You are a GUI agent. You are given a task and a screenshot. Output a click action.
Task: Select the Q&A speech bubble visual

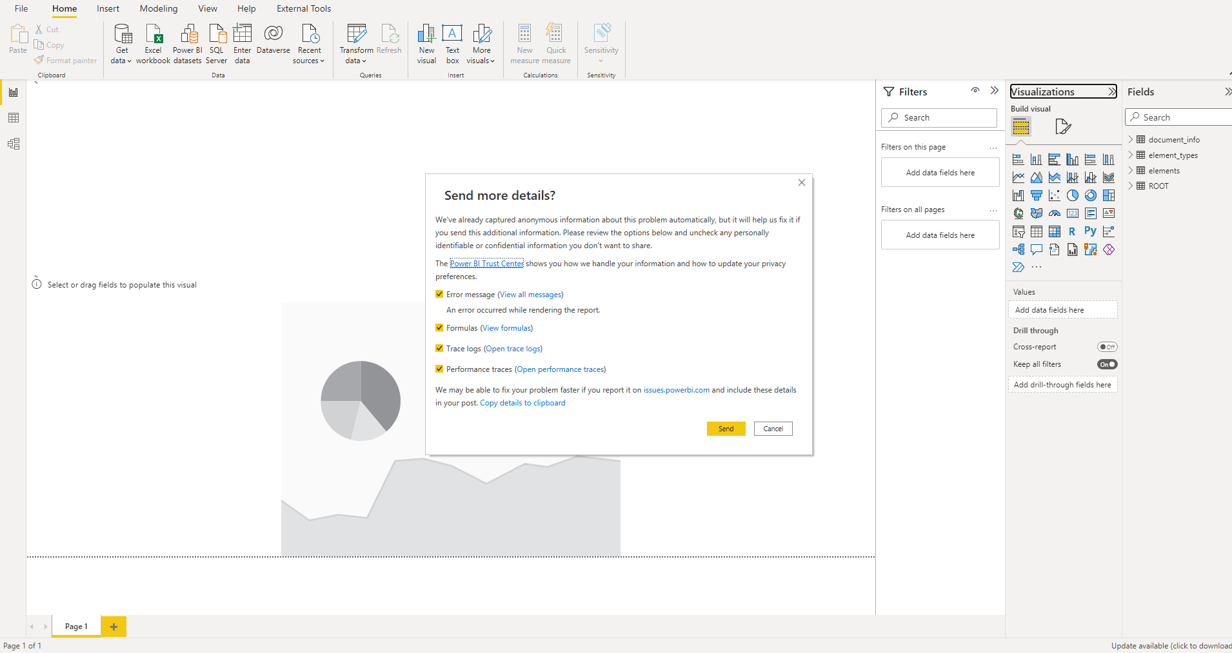pos(1037,249)
